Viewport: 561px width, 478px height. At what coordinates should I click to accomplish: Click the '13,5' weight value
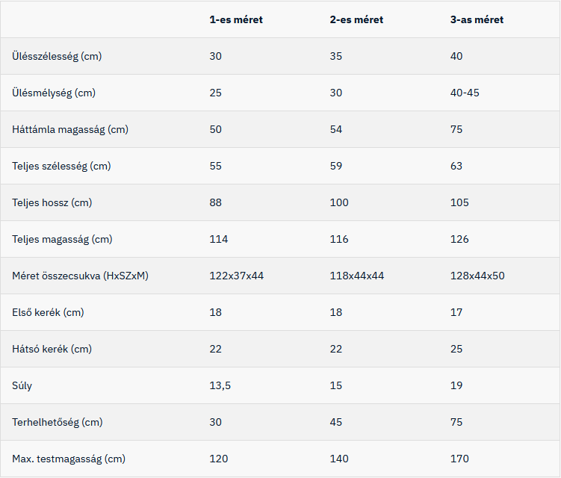click(220, 385)
